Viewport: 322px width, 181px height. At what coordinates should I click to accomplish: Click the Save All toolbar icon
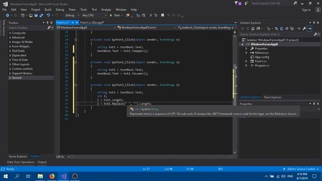coord(41,16)
